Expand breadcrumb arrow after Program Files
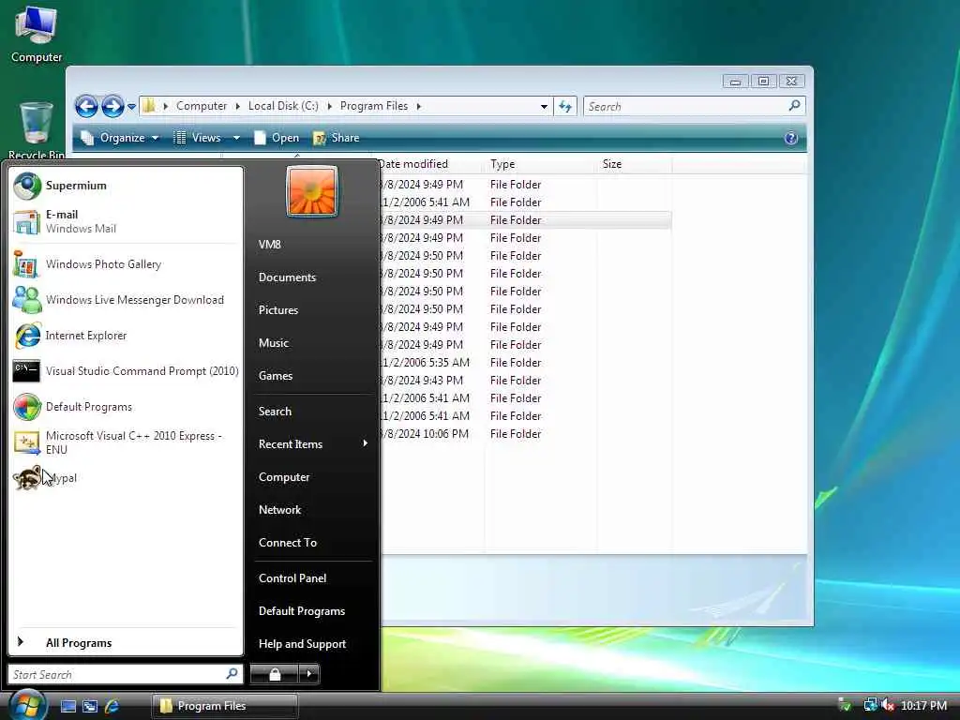Screen dimensions: 960x720 [x=419, y=106]
